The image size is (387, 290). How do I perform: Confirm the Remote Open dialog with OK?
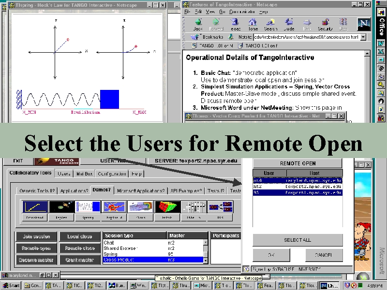[x=271, y=255]
